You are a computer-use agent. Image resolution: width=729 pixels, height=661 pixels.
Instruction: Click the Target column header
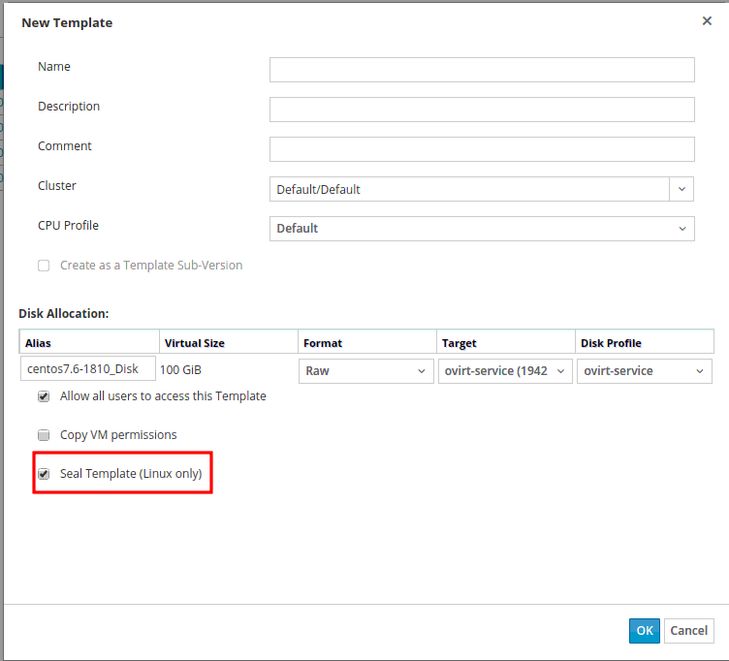(505, 342)
